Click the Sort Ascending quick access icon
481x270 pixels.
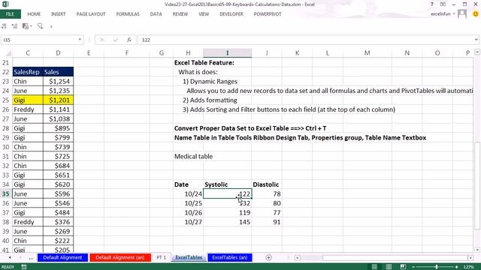pyautogui.click(x=4, y=26)
